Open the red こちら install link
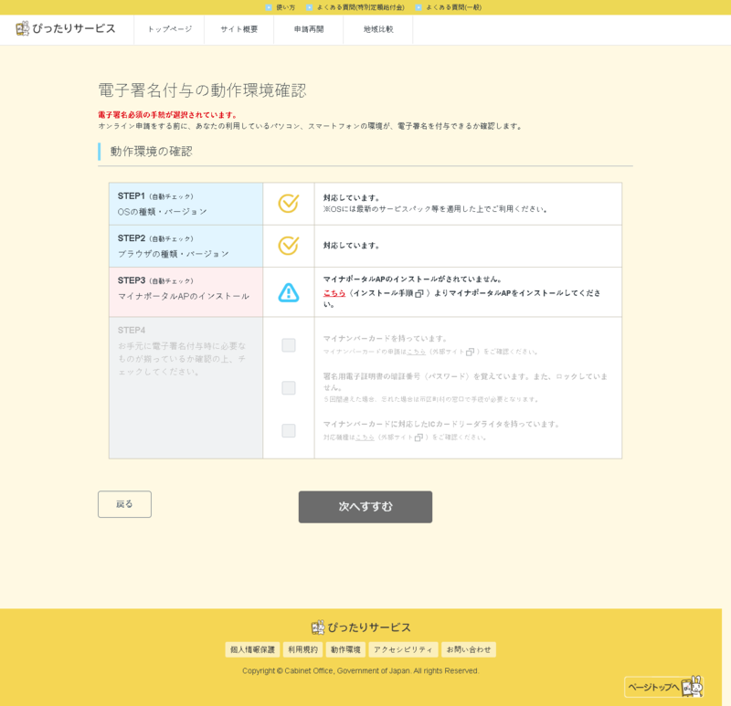731x706 pixels. tap(334, 293)
